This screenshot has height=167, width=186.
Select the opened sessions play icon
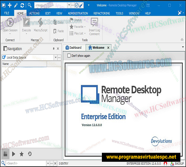tap(13, 154)
